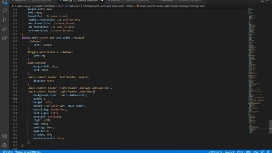Click the 'z-index: 999;' line
This screenshot has width=272, height=153.
43,135
